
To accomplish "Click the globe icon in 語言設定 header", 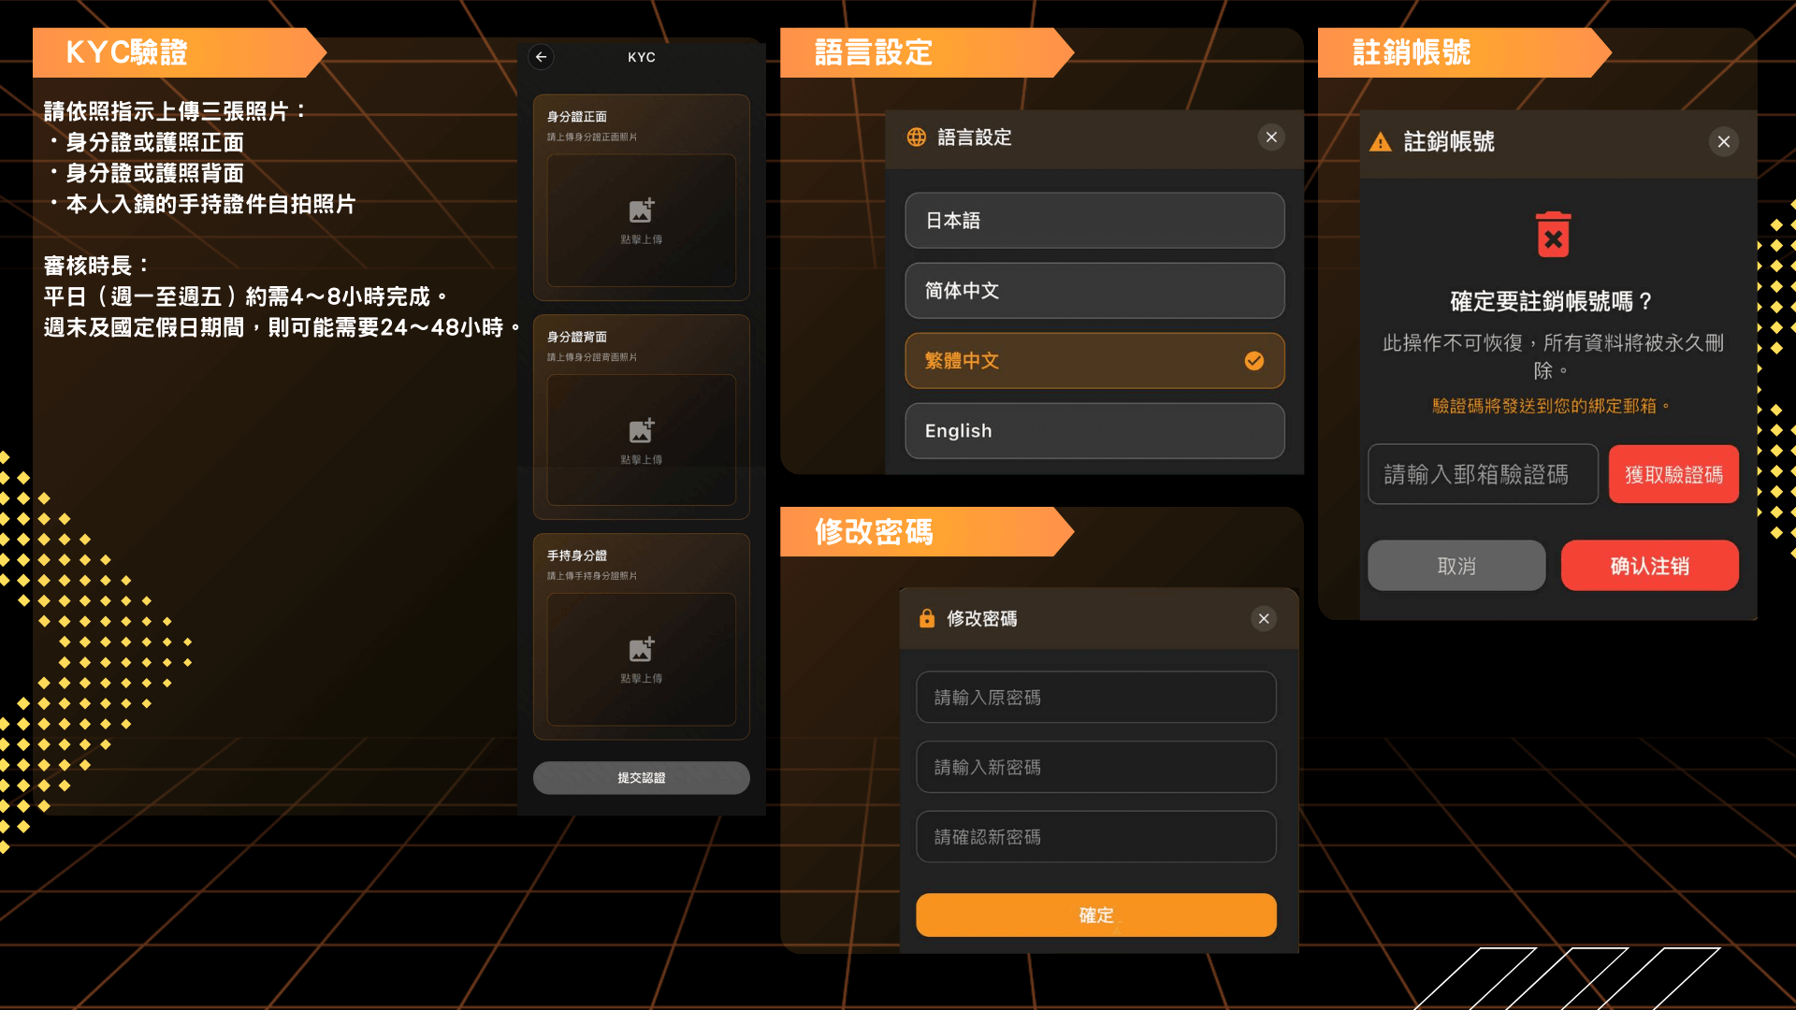I will [x=917, y=137].
